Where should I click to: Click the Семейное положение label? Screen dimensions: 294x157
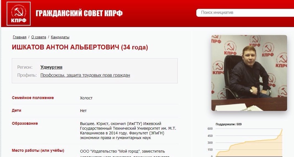(33, 98)
